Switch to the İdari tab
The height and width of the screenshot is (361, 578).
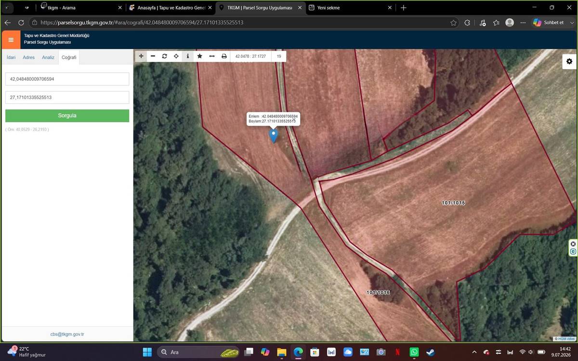pos(11,57)
